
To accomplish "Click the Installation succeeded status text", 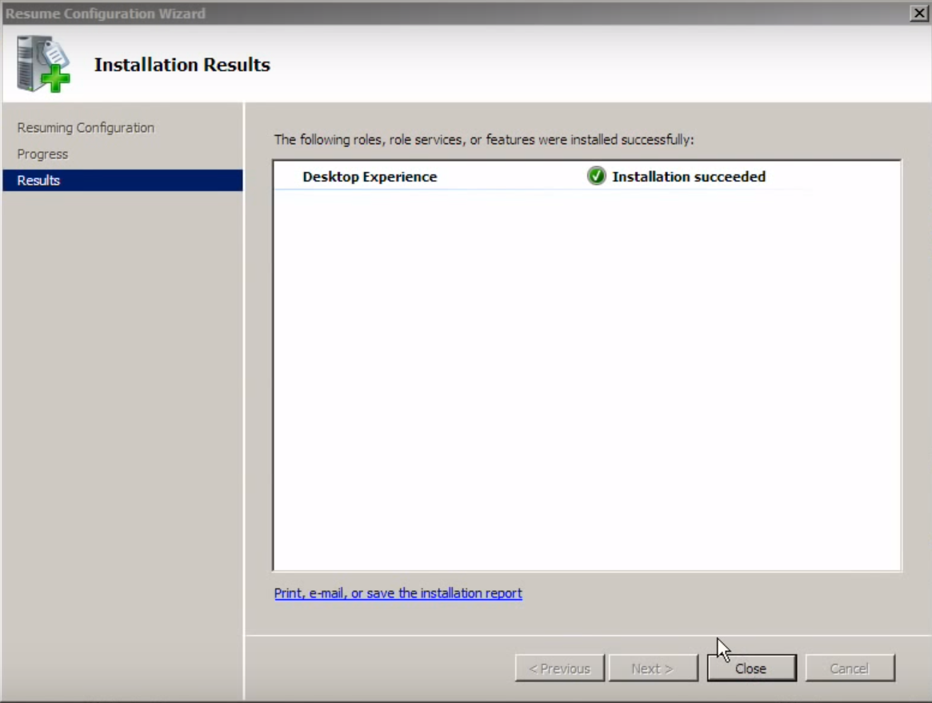I will click(x=688, y=177).
